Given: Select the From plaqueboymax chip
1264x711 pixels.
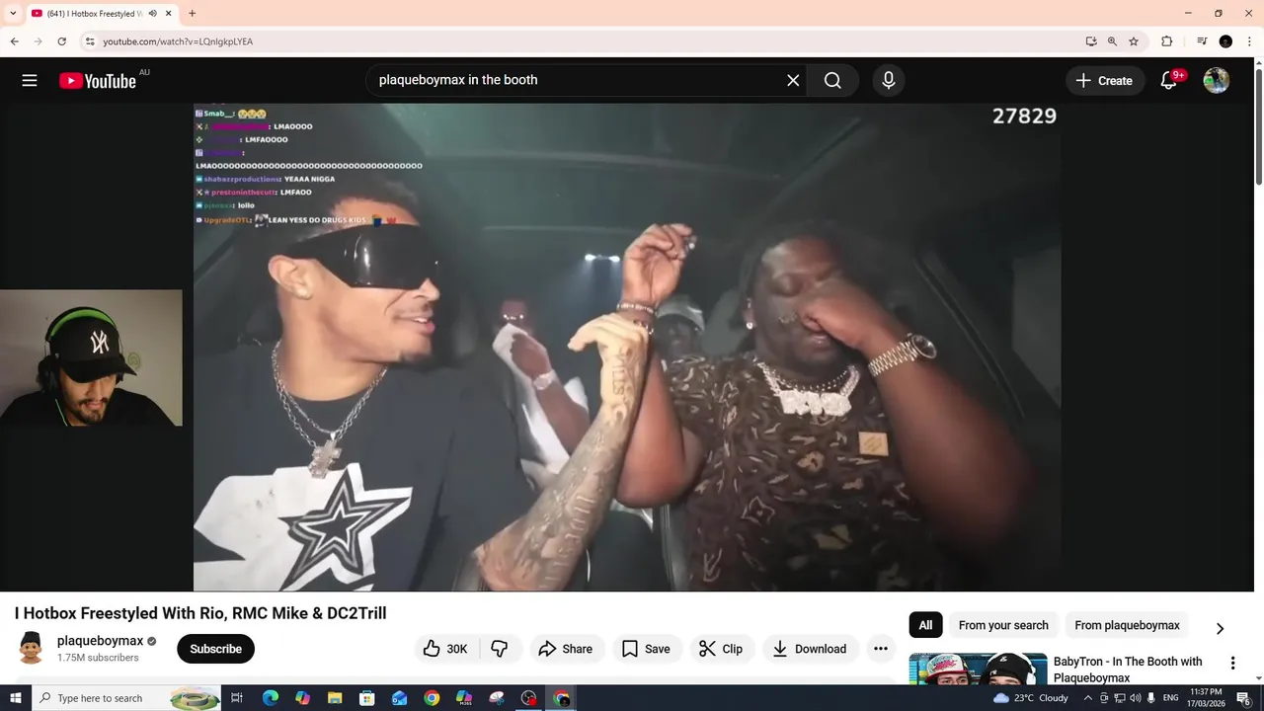Looking at the screenshot, I should tap(1127, 625).
